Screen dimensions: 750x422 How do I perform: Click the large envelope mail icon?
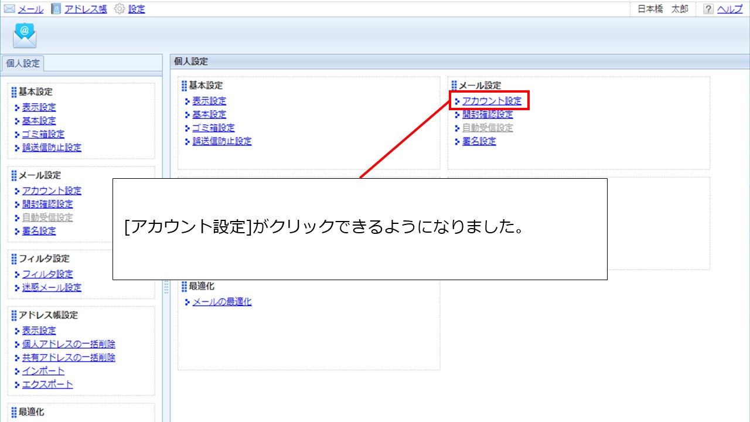click(25, 35)
